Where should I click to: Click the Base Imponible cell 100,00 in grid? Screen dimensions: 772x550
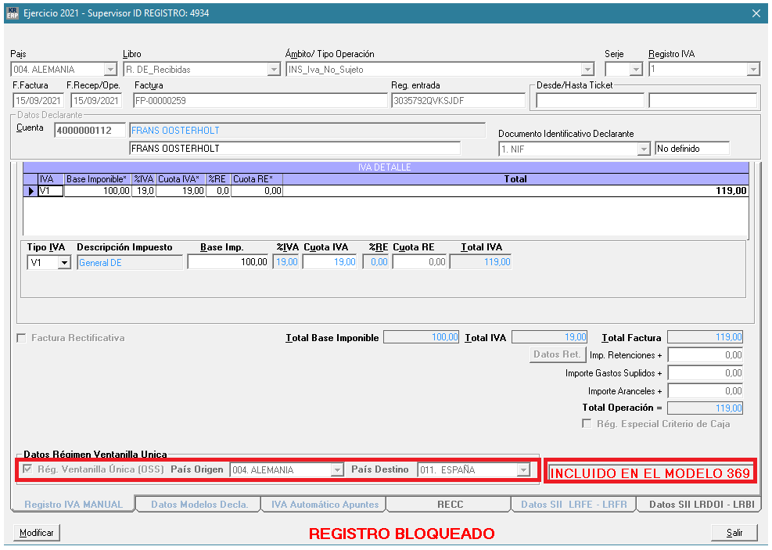point(98,191)
